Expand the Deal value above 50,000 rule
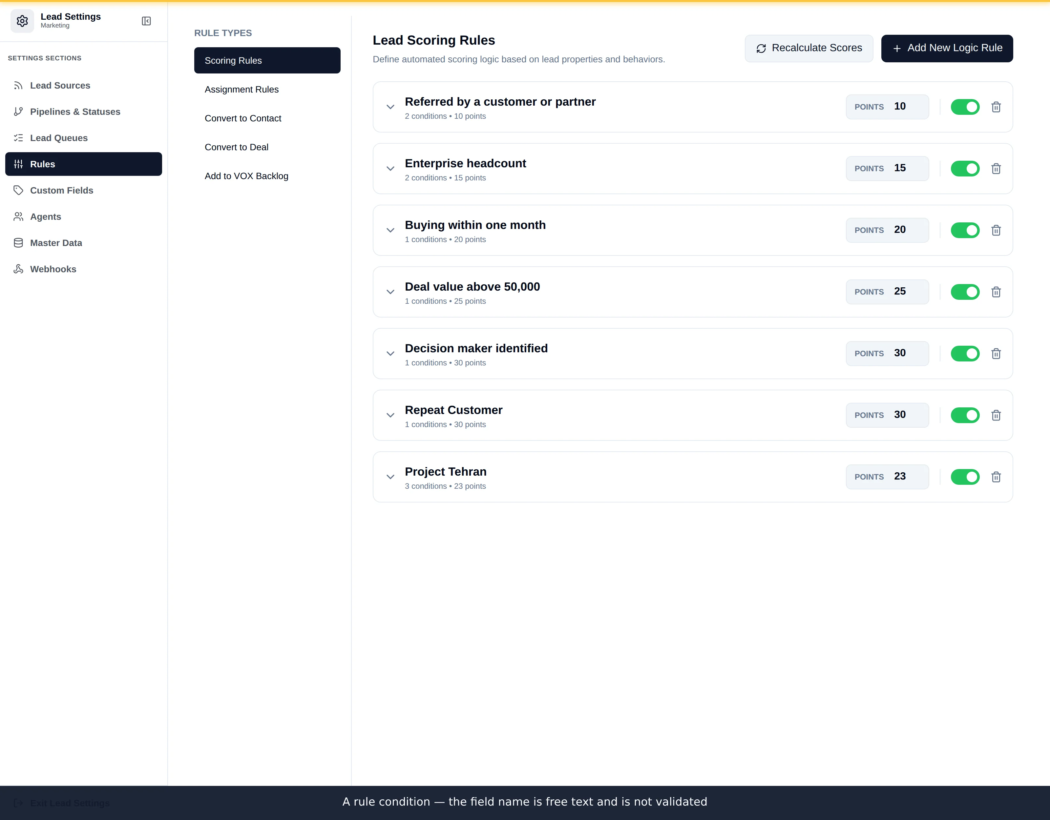The width and height of the screenshot is (1050, 820). tap(390, 292)
